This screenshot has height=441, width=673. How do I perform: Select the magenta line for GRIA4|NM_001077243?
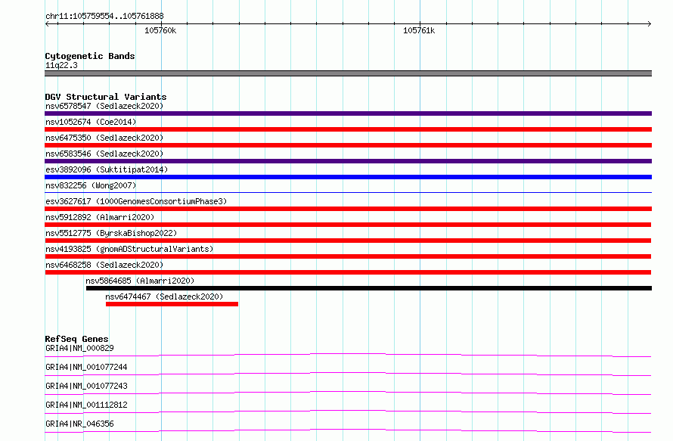(348, 393)
